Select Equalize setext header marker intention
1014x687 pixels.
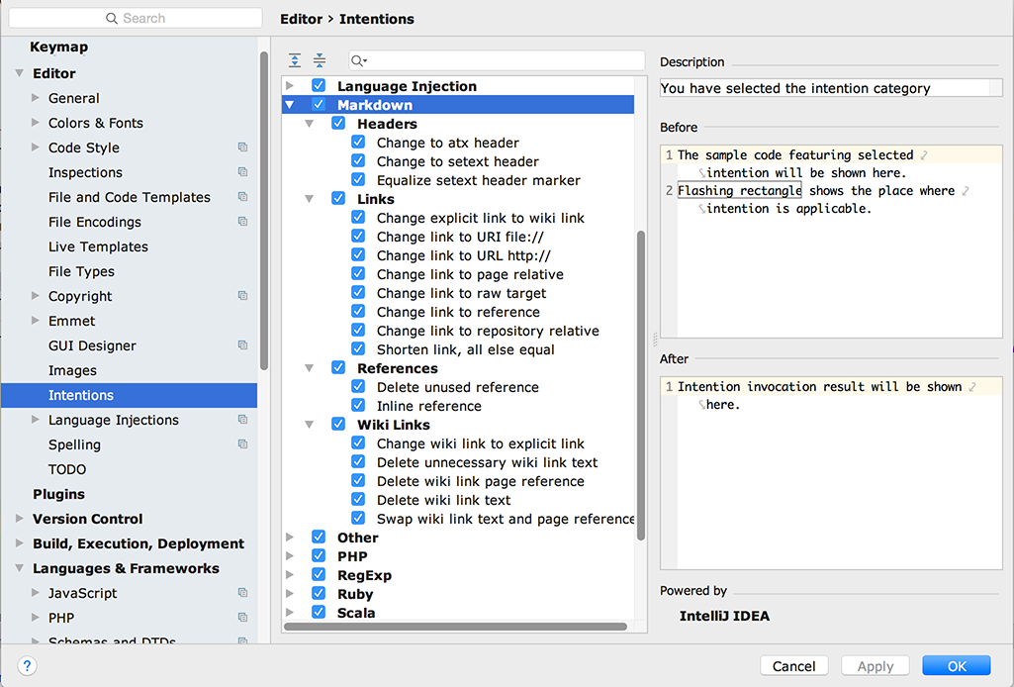(479, 180)
